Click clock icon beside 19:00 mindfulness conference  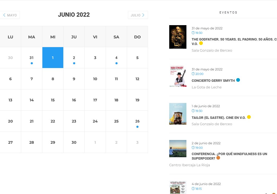tap(193, 148)
